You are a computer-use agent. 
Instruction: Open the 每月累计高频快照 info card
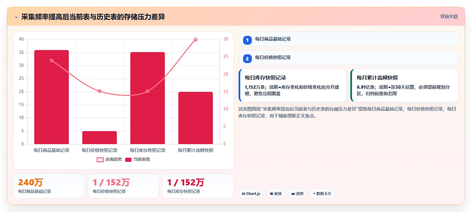click(404, 85)
